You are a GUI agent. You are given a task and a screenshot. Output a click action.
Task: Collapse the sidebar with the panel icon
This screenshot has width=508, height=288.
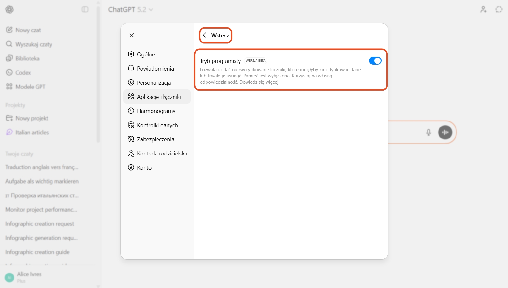pyautogui.click(x=85, y=9)
